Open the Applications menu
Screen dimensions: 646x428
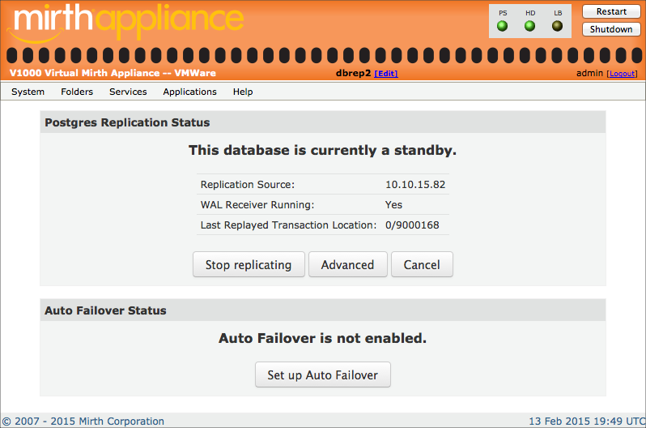(x=190, y=92)
